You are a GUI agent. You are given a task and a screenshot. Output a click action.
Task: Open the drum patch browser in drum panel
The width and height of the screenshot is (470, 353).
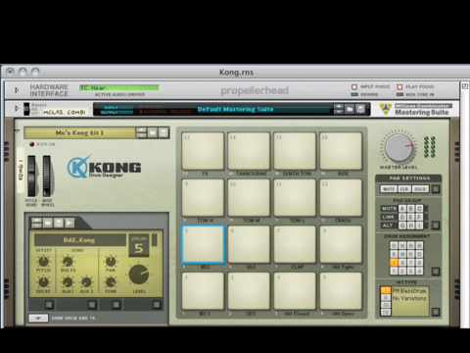pyautogui.click(x=48, y=223)
